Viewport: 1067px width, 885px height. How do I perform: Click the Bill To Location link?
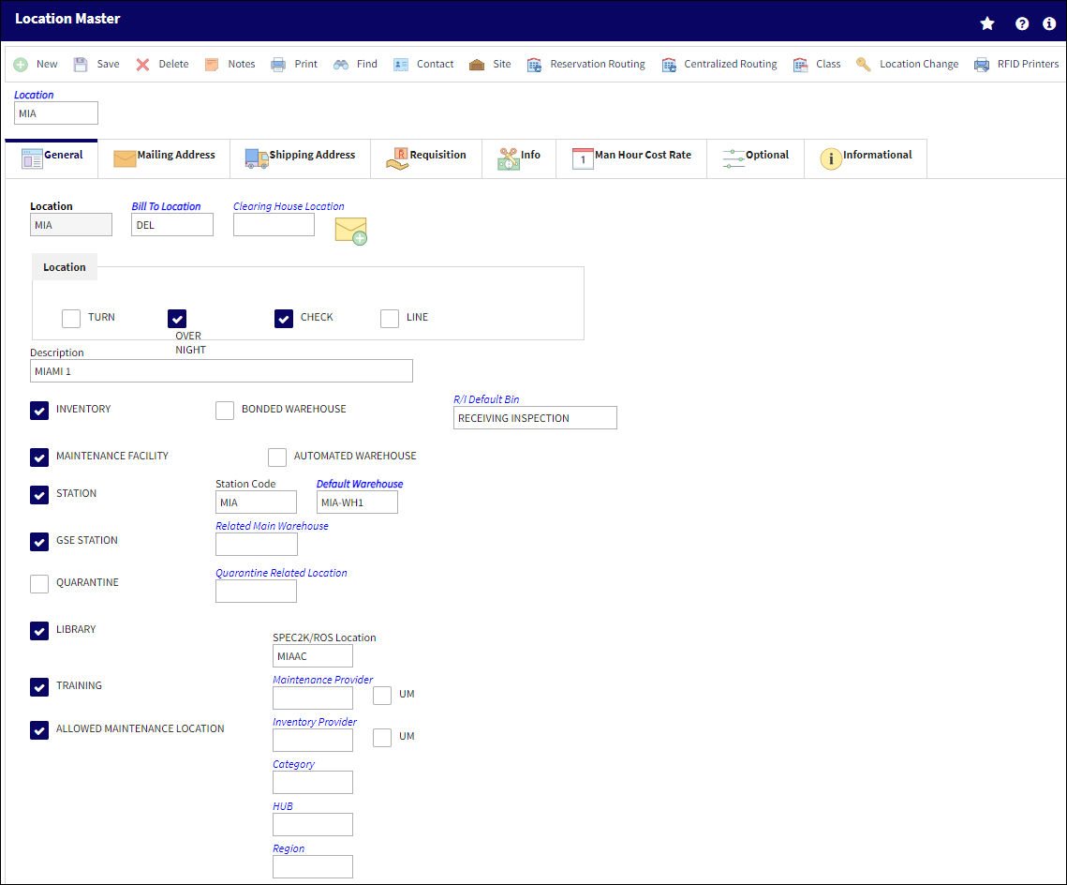[x=166, y=206]
